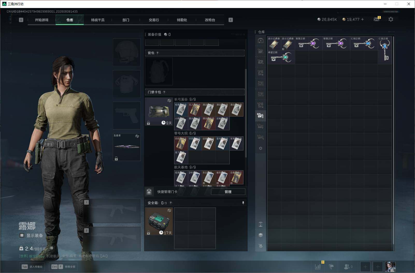This screenshot has height=273, width=415.
Task: Click the world chat message line
Action: pos(63,256)
